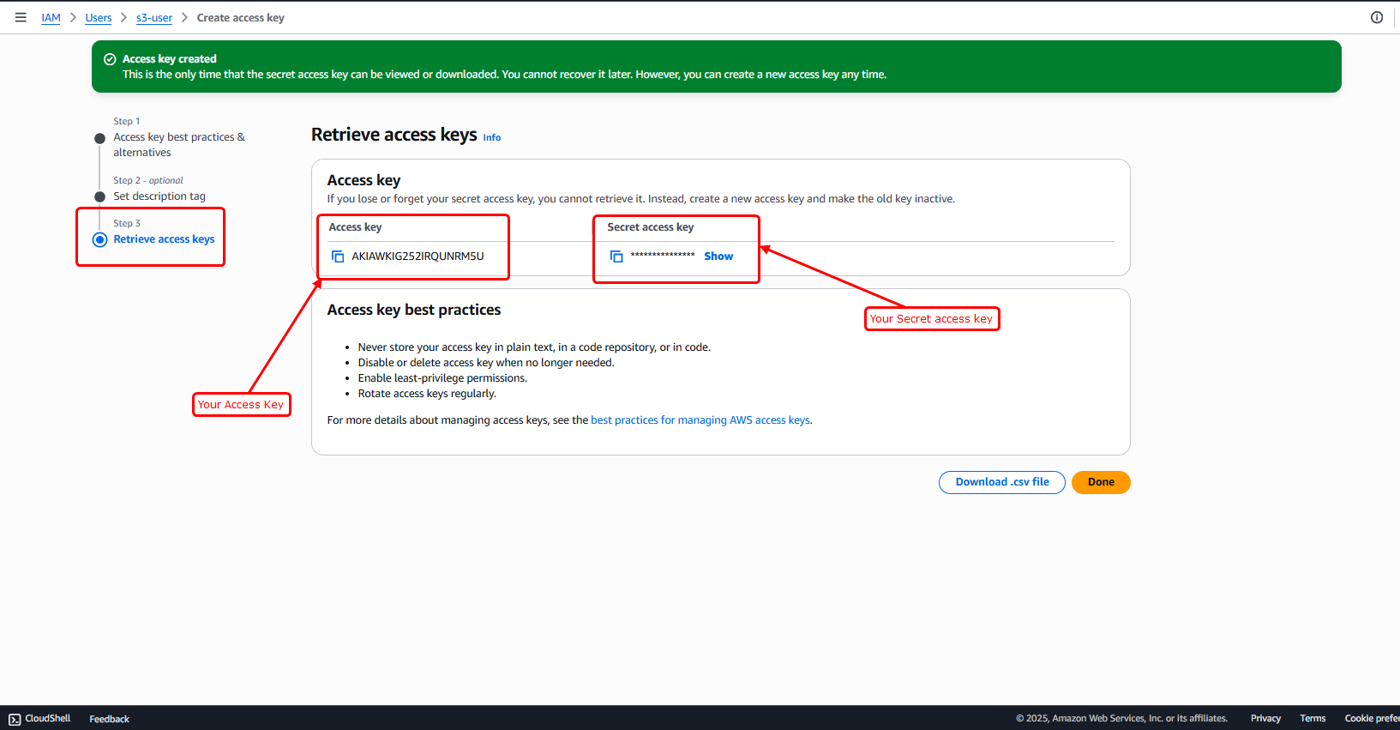Open the Privacy footer link
The image size is (1400, 730).
(1265, 719)
